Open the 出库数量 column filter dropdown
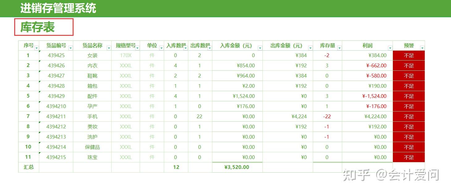 point(210,48)
